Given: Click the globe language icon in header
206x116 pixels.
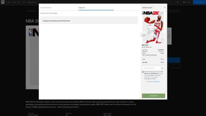Looking at the screenshot, I should (x=177, y=2).
